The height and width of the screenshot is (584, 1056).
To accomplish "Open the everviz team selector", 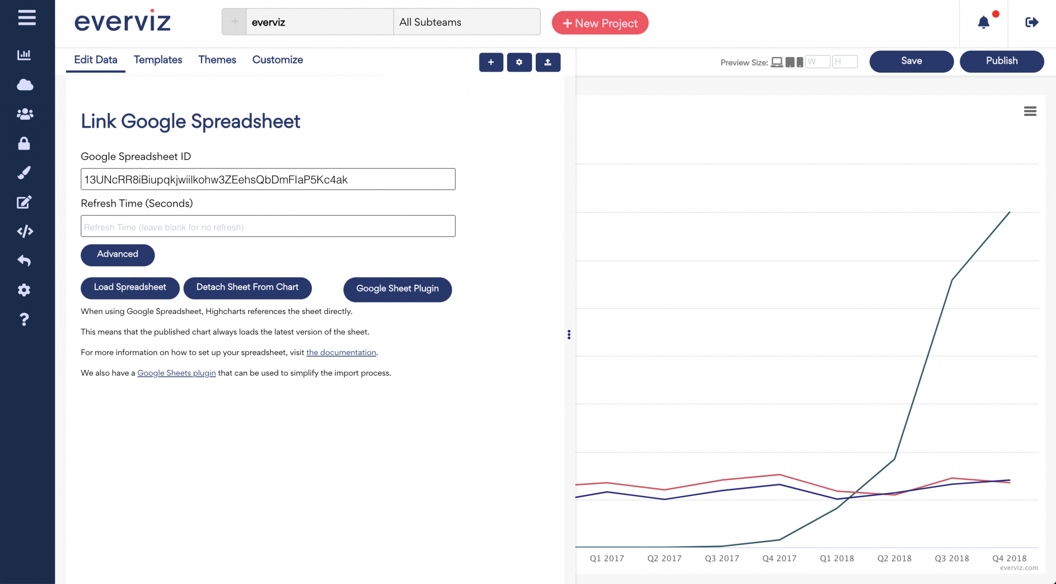I will (320, 22).
